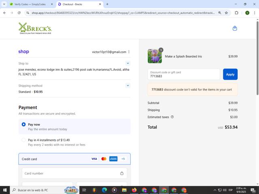Click the Total $53.94 amount

[231, 127]
